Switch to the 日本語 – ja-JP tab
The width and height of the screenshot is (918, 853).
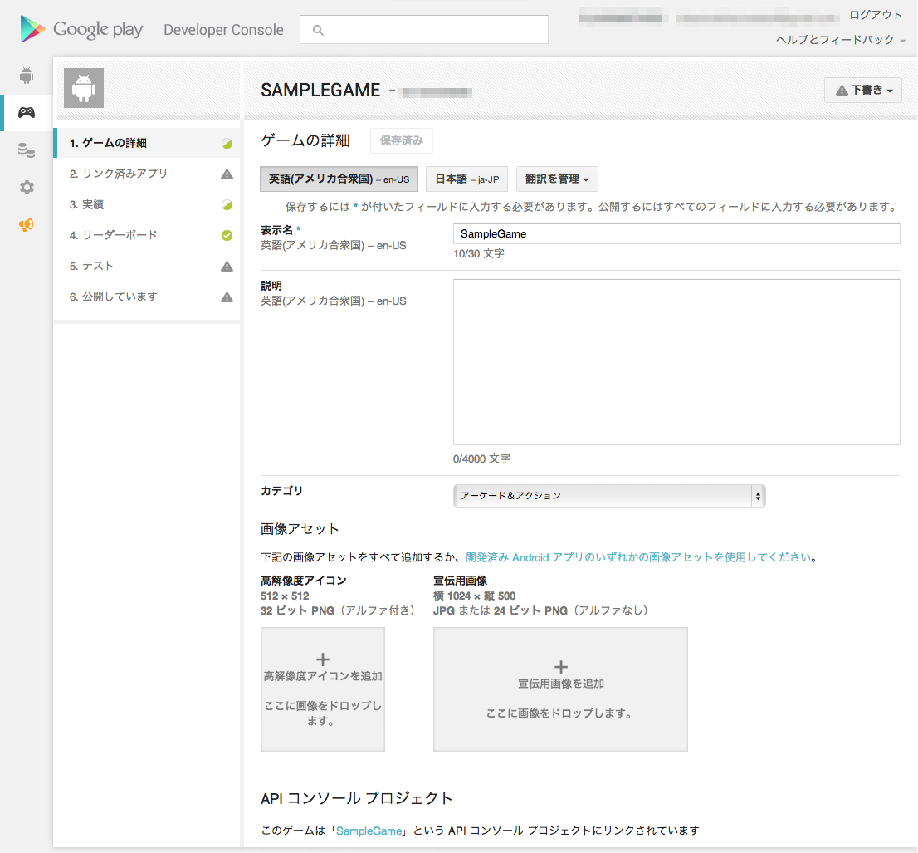[x=466, y=179]
